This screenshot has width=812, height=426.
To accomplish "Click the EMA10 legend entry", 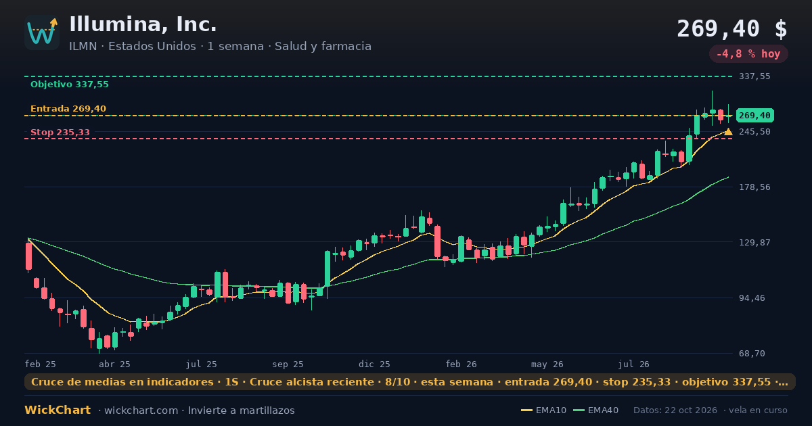I will [x=543, y=410].
